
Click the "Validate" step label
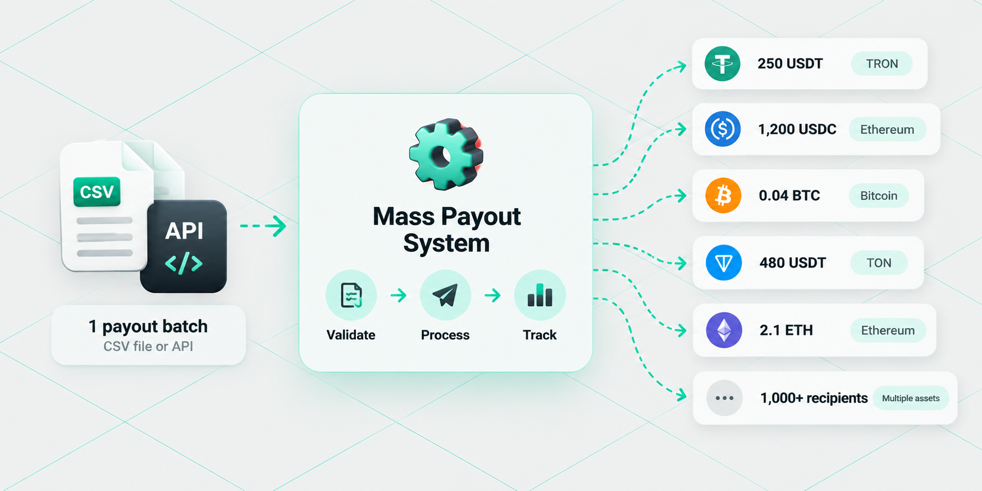coord(351,335)
